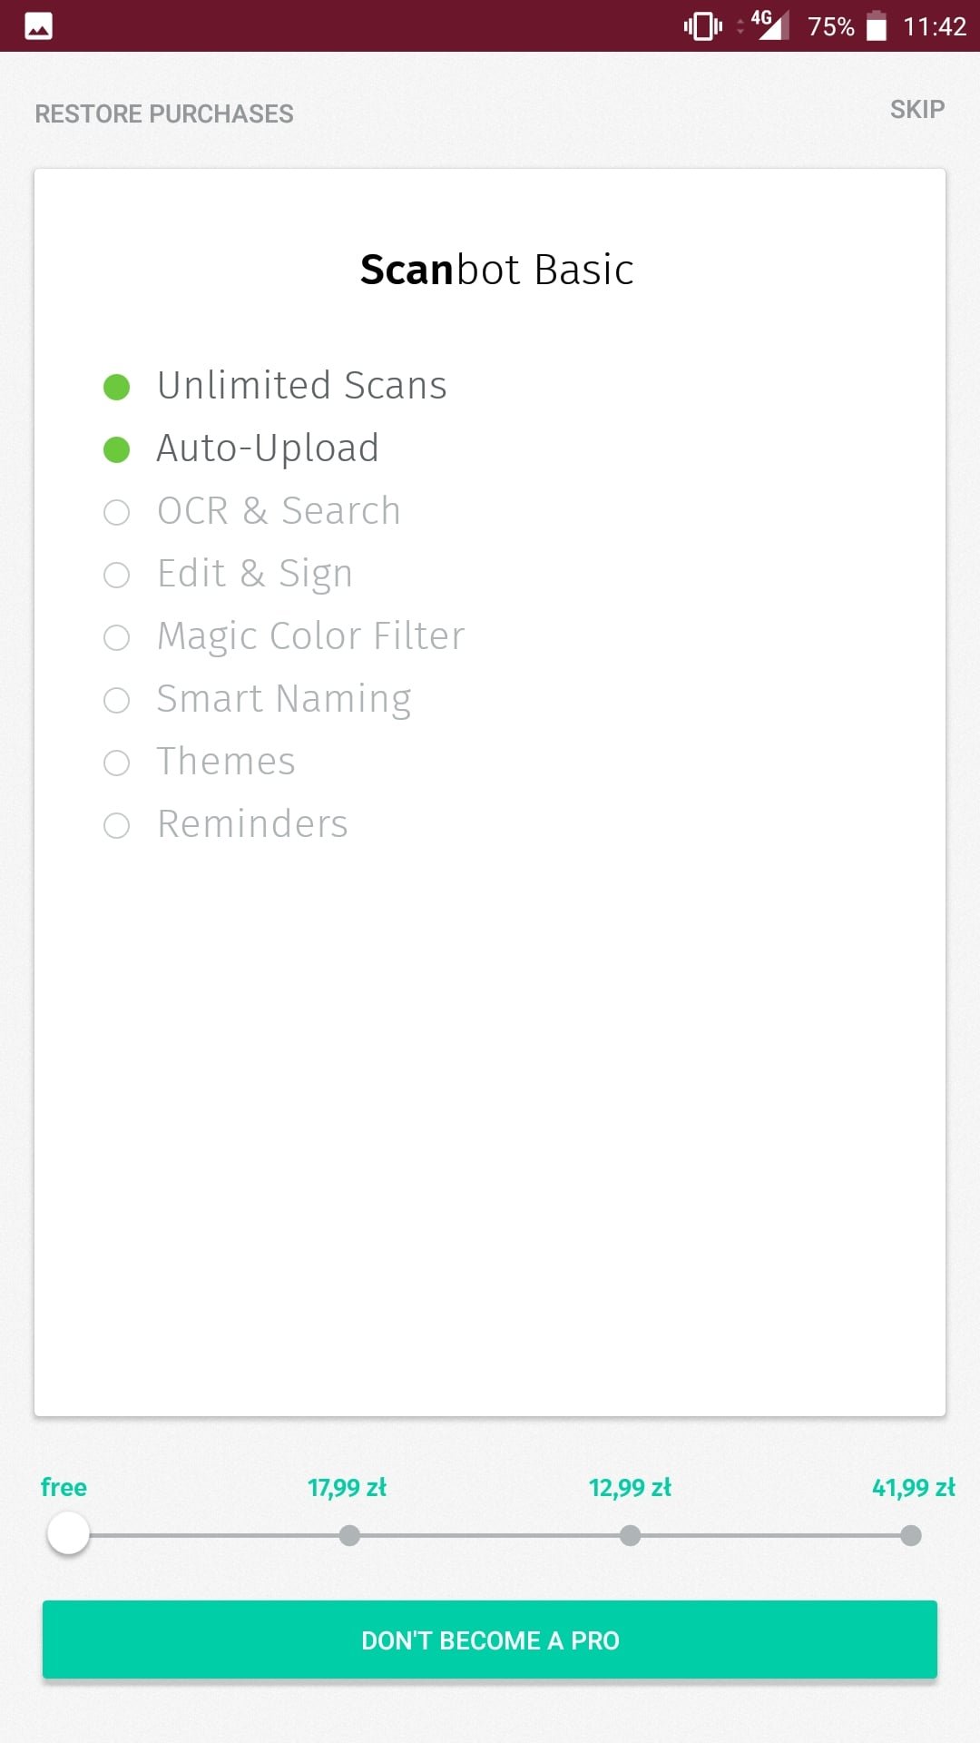Select the green Unlimited Scans bullet
Viewport: 980px width, 1743px height.
[x=117, y=387]
